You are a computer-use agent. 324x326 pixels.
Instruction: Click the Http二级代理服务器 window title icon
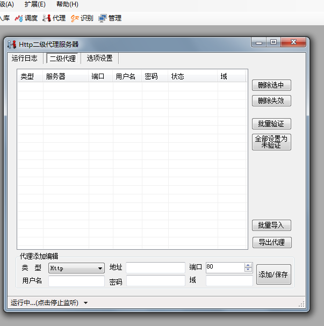(x=12, y=44)
